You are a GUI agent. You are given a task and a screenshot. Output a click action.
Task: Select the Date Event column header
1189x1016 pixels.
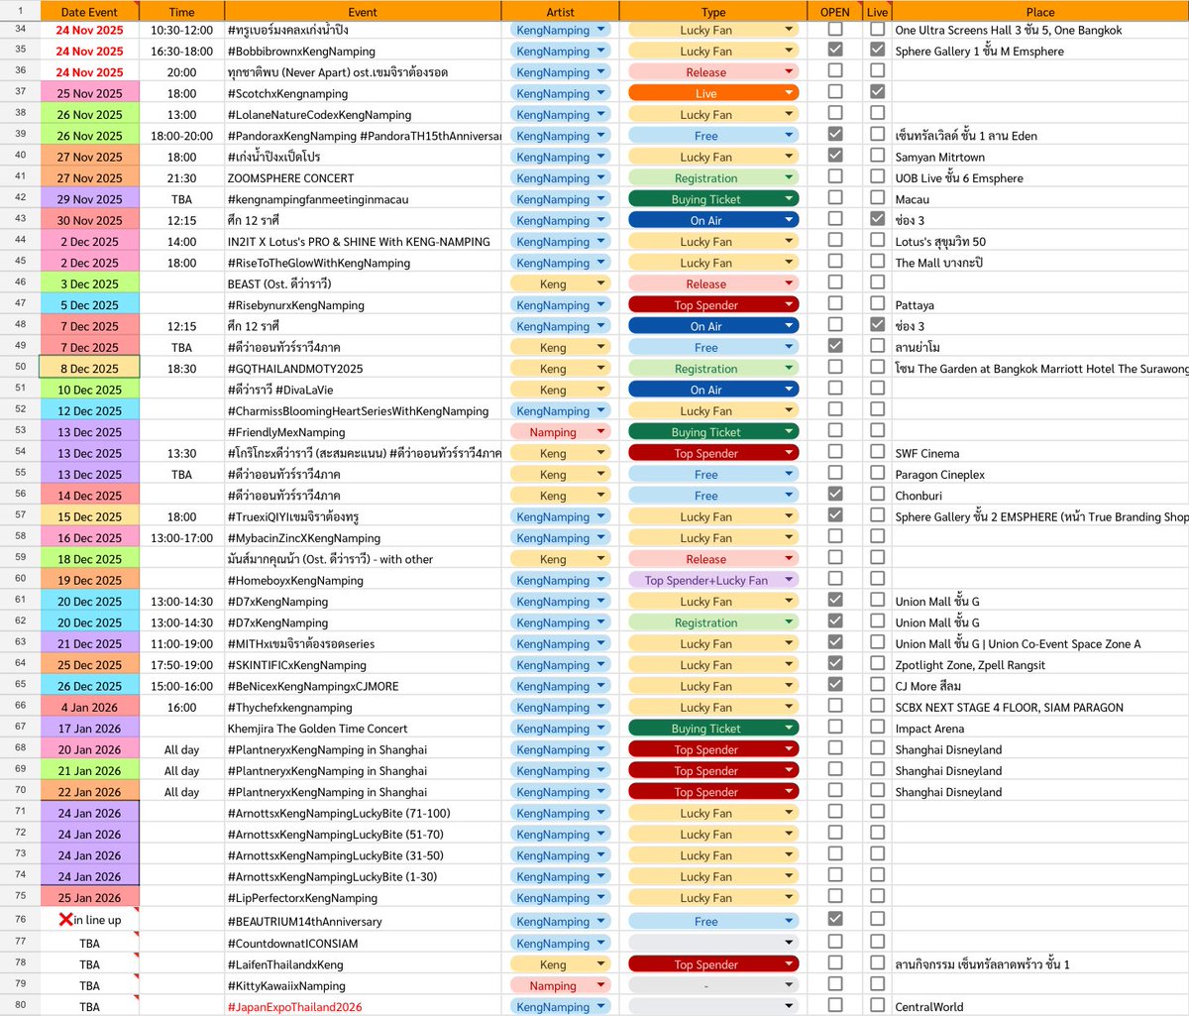(89, 12)
